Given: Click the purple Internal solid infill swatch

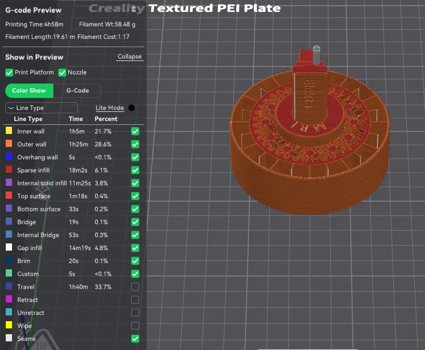Looking at the screenshot, I should tap(9, 182).
